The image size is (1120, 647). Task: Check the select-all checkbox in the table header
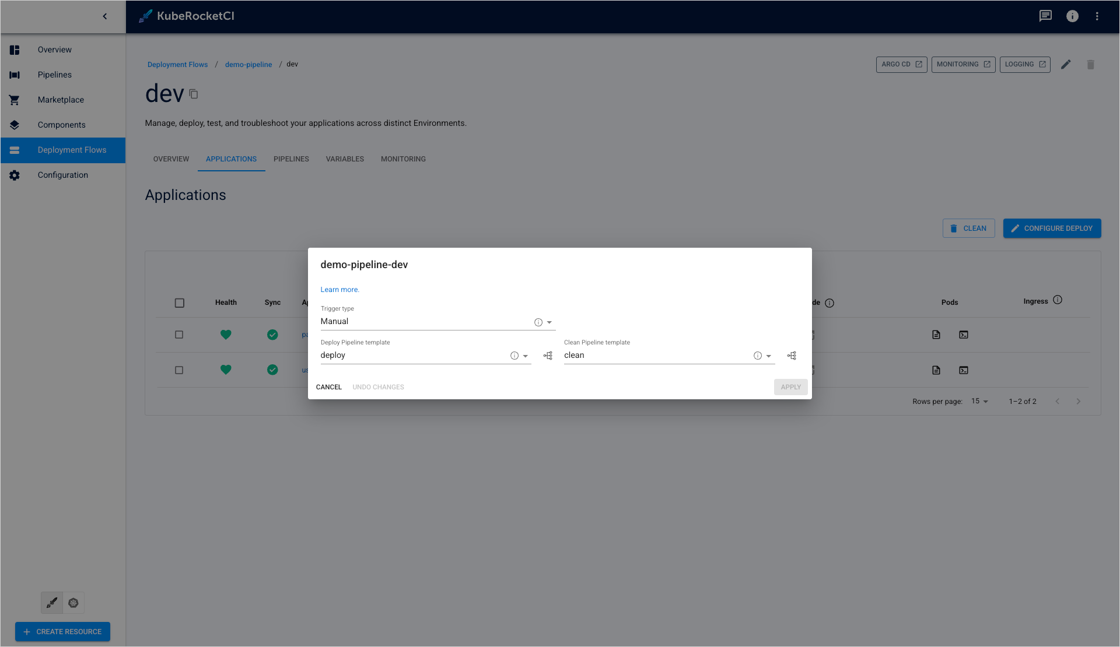(180, 303)
